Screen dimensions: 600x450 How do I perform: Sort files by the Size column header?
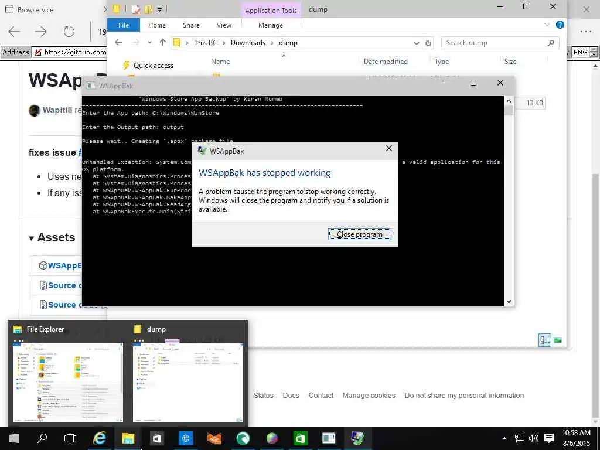click(510, 61)
